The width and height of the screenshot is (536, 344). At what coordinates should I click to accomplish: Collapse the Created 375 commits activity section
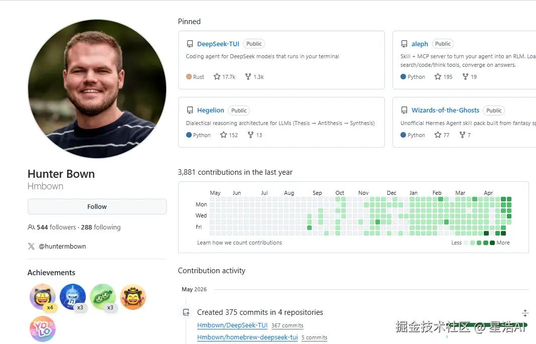[525, 312]
